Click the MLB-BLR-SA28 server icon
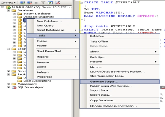Image resolution: width=165 pixels, height=117 pixels. [9, 7]
